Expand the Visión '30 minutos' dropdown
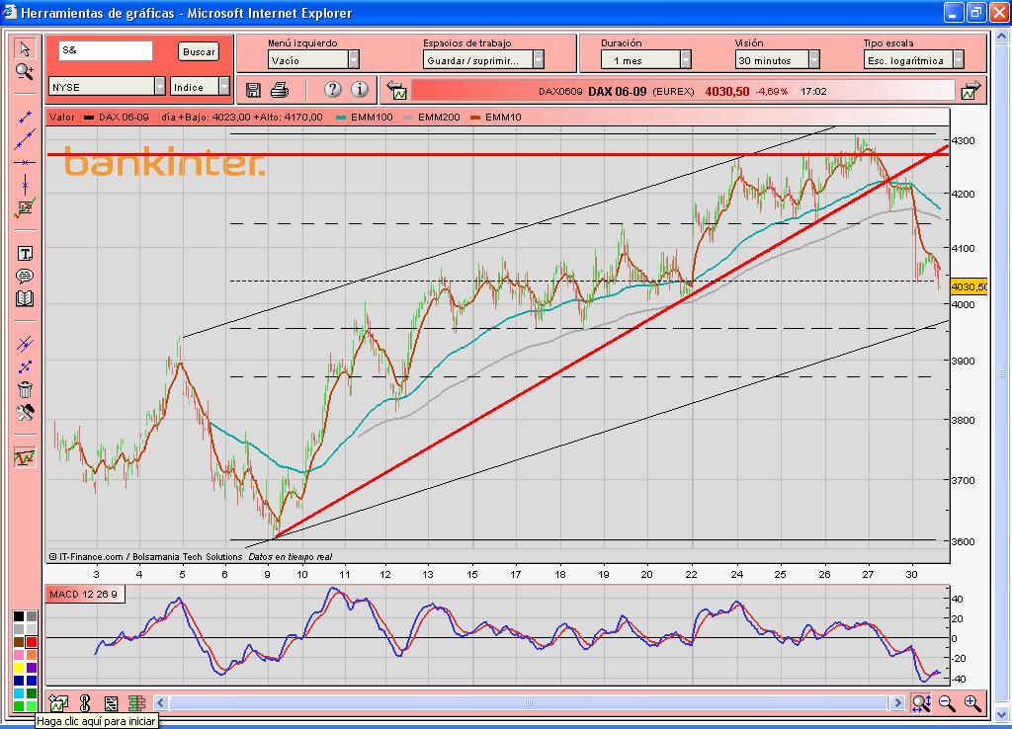The width and height of the screenshot is (1012, 729). (813, 60)
